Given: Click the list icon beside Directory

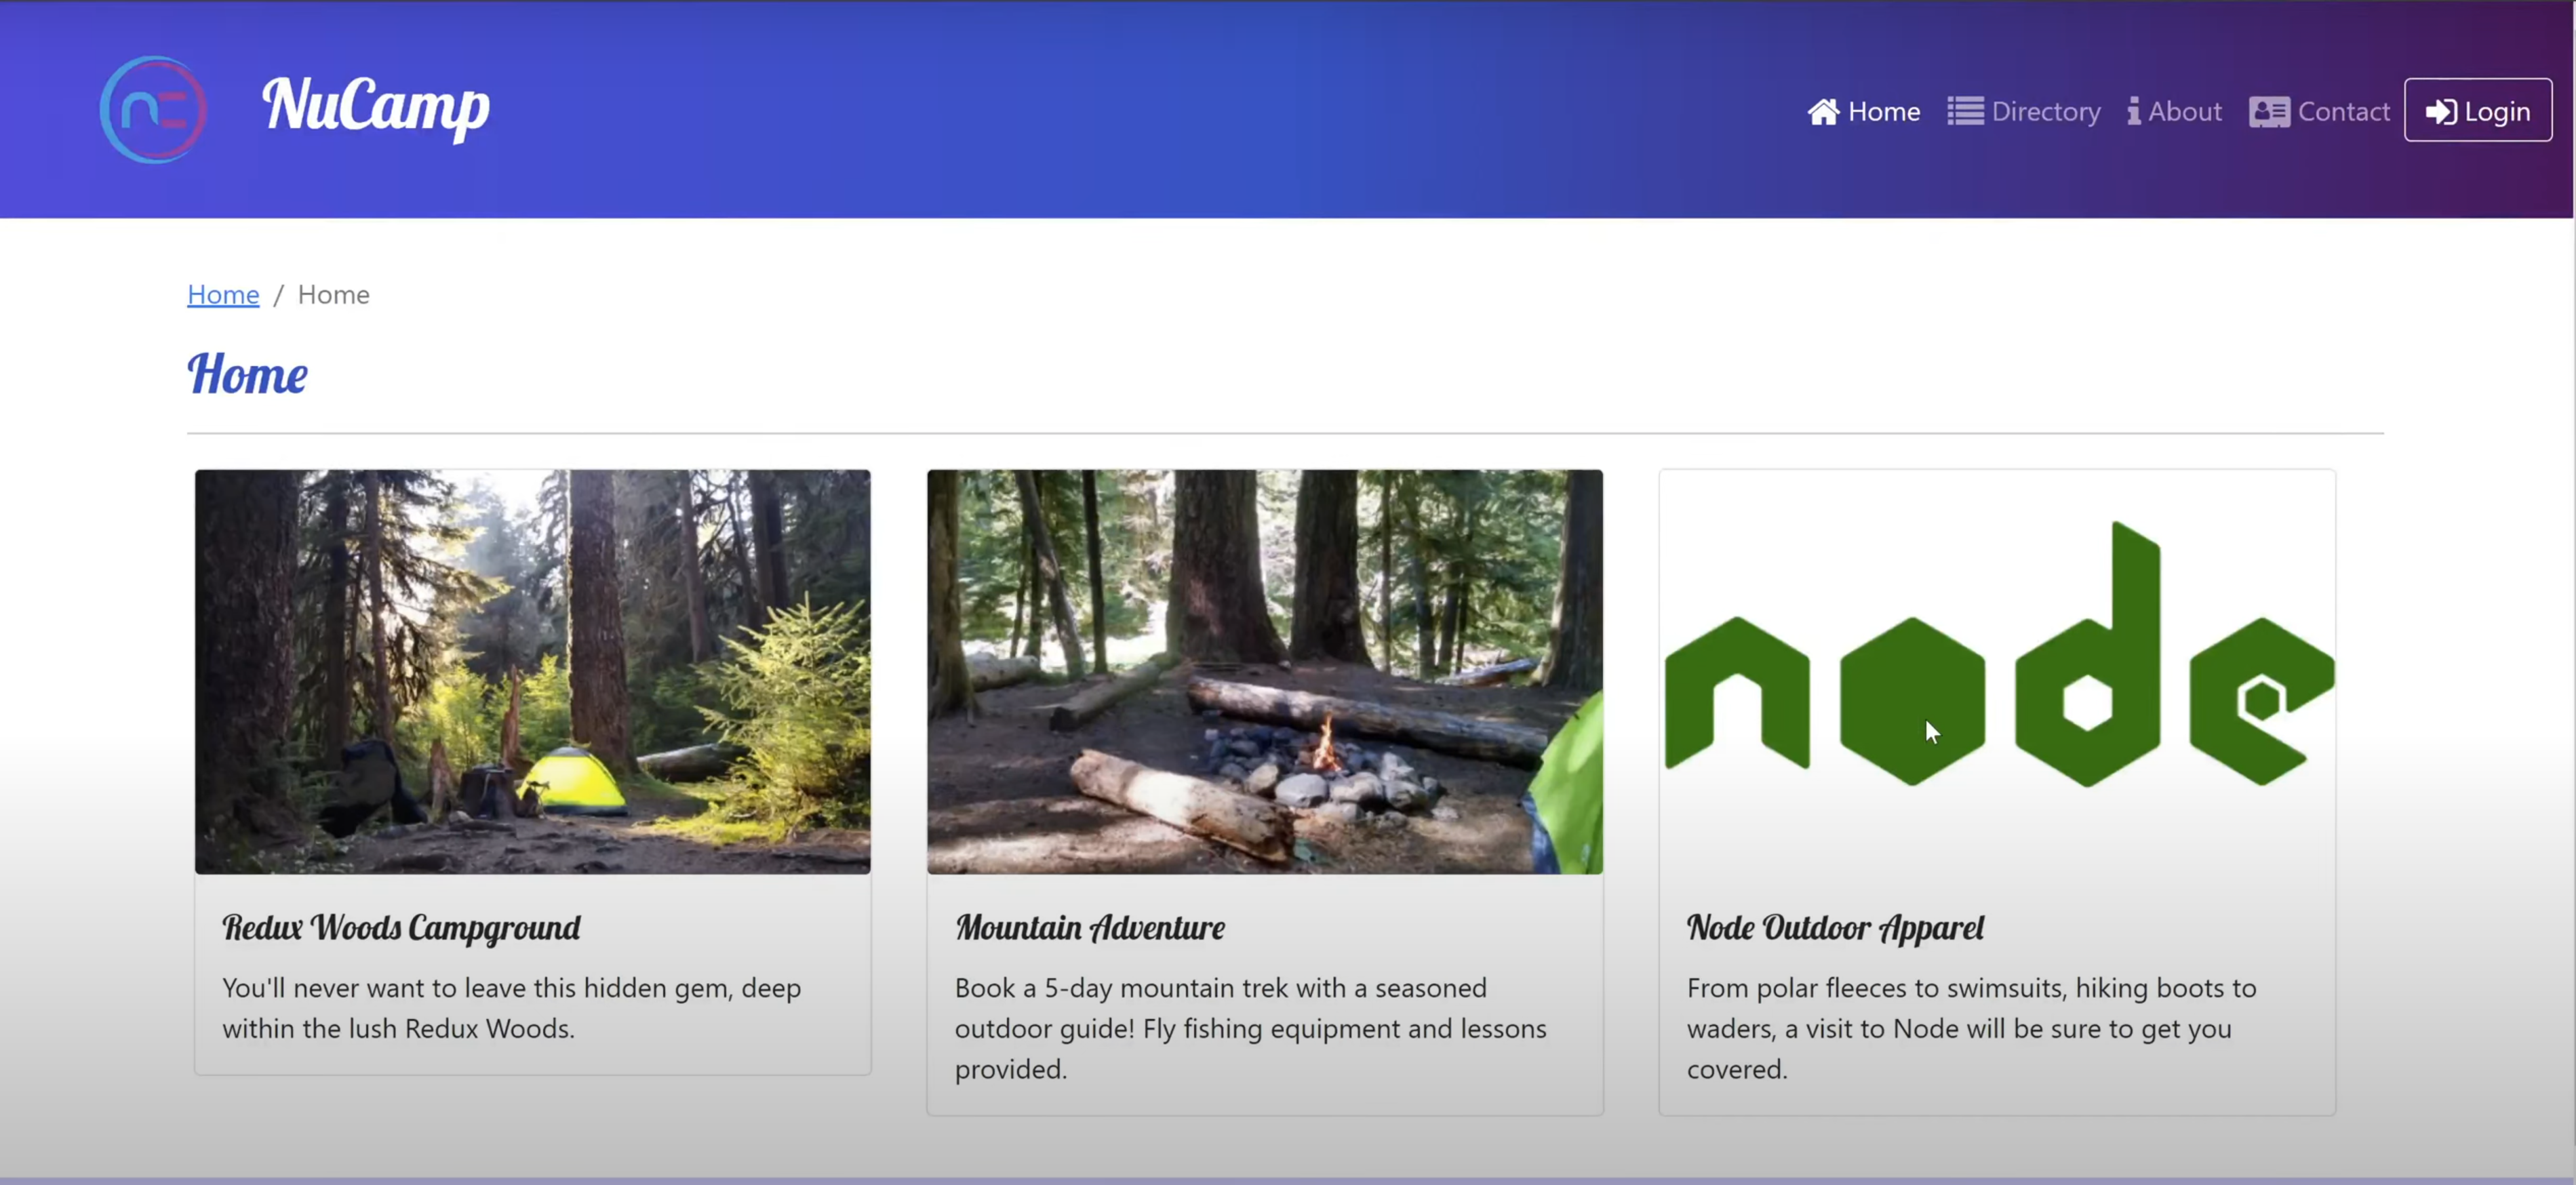Looking at the screenshot, I should click(1965, 111).
